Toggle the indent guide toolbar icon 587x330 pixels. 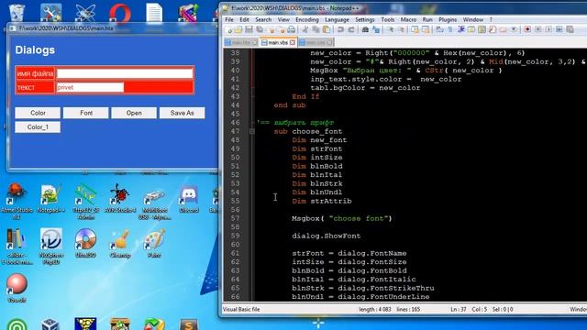pyautogui.click(x=461, y=29)
